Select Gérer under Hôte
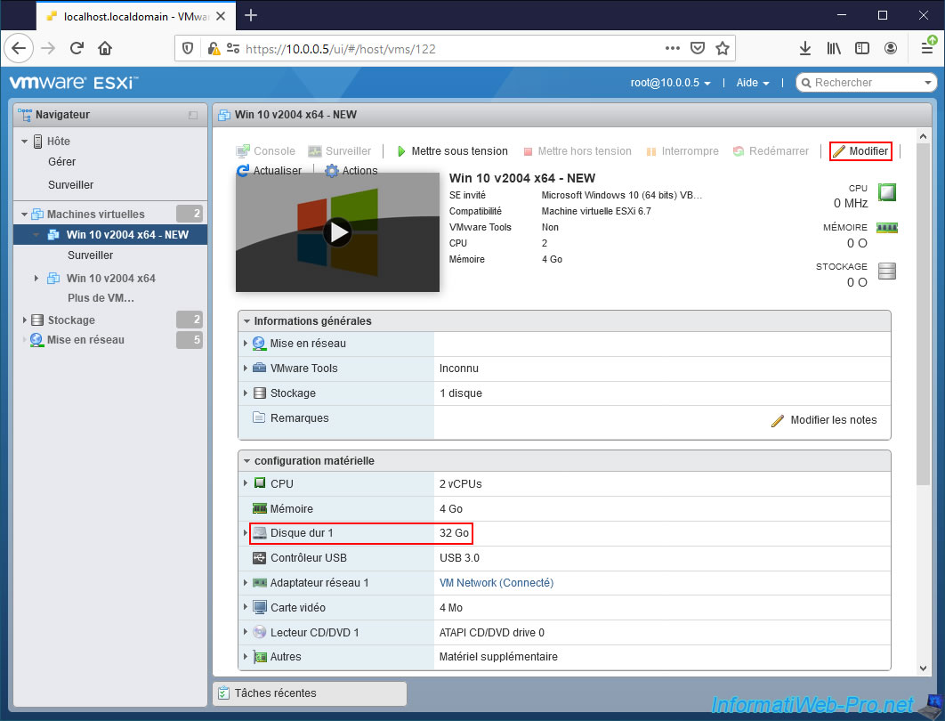 tap(62, 162)
